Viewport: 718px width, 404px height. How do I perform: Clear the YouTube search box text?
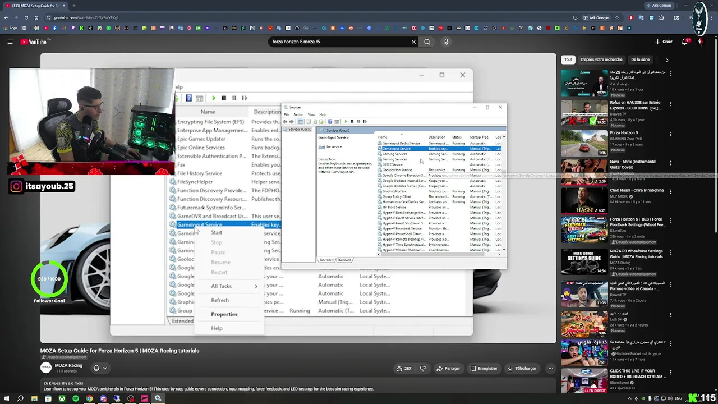pos(413,42)
